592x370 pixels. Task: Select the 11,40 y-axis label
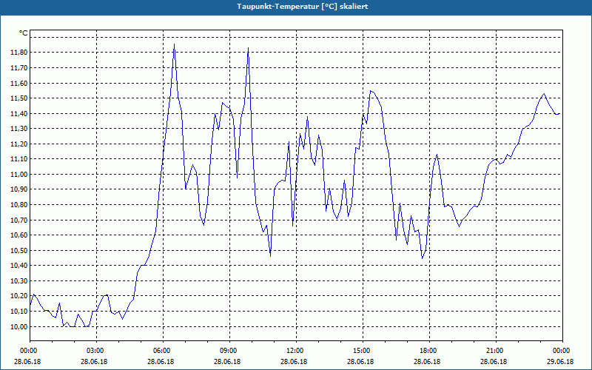coord(19,114)
